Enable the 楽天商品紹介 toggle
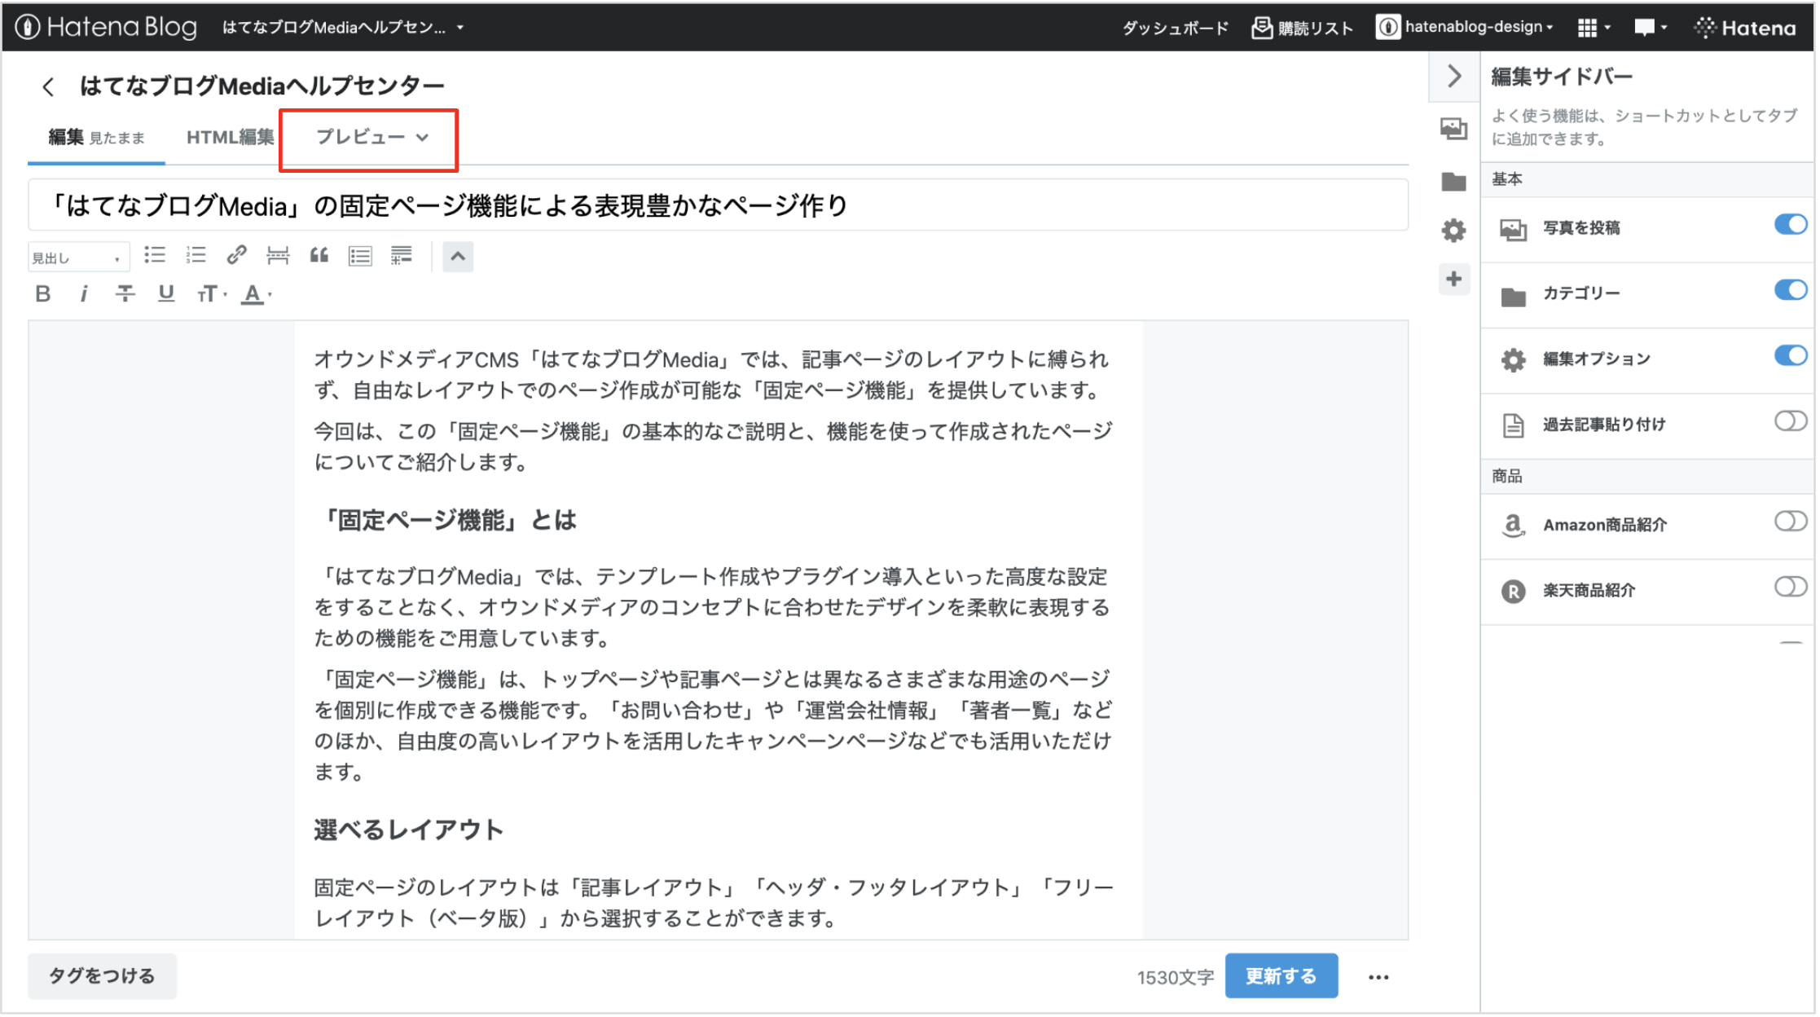 pos(1790,587)
